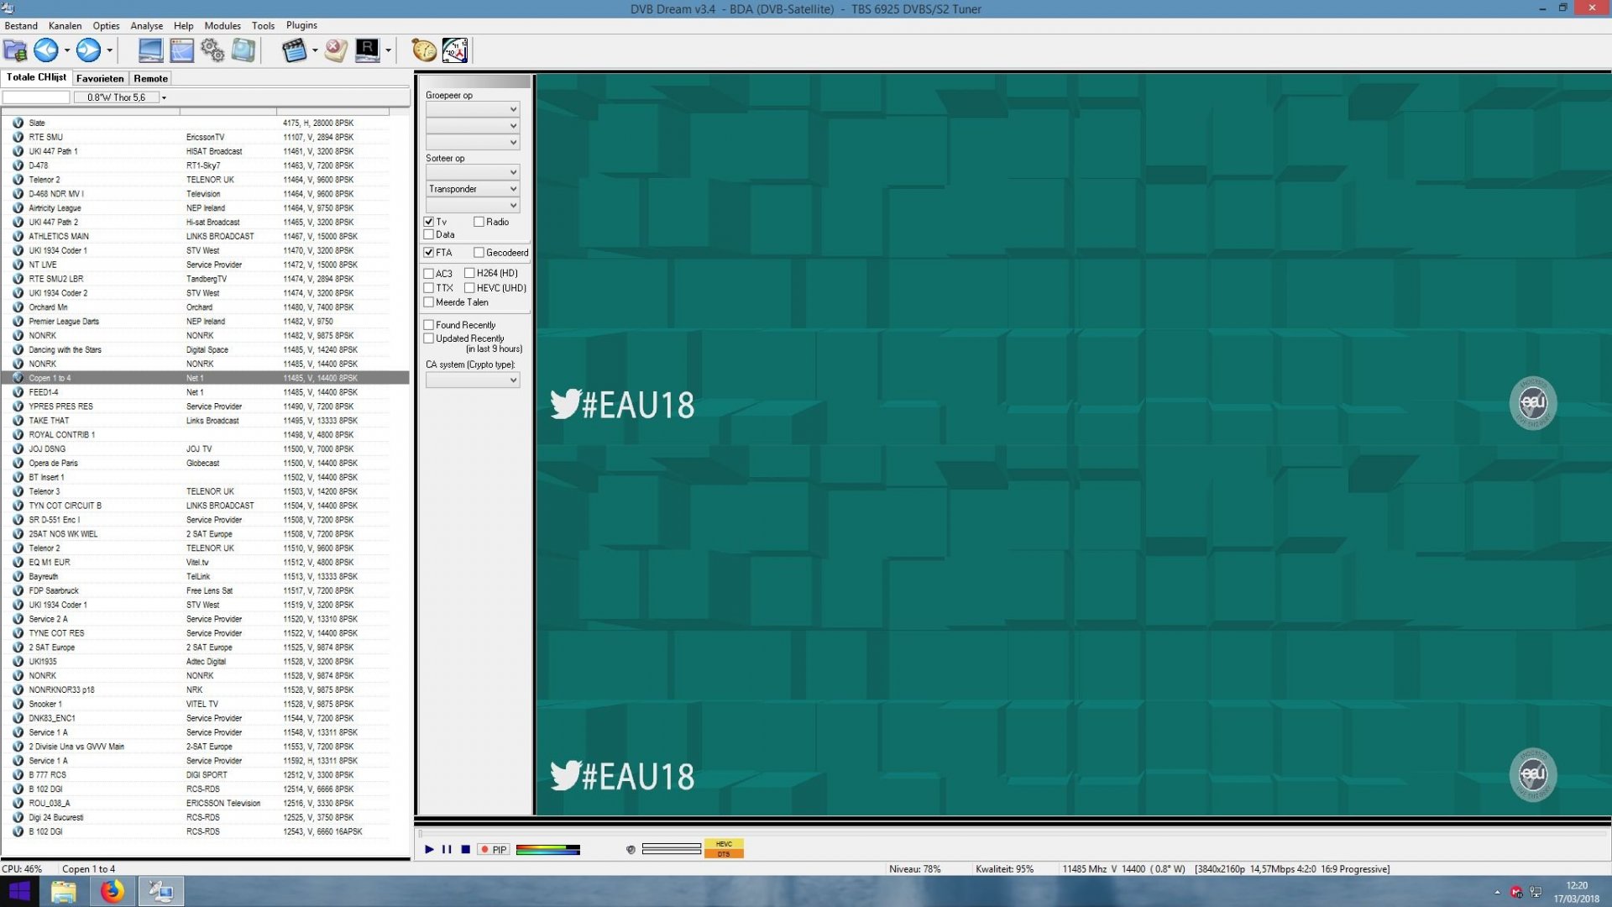Open settings via the gears icon
The height and width of the screenshot is (907, 1612).
(x=212, y=50)
